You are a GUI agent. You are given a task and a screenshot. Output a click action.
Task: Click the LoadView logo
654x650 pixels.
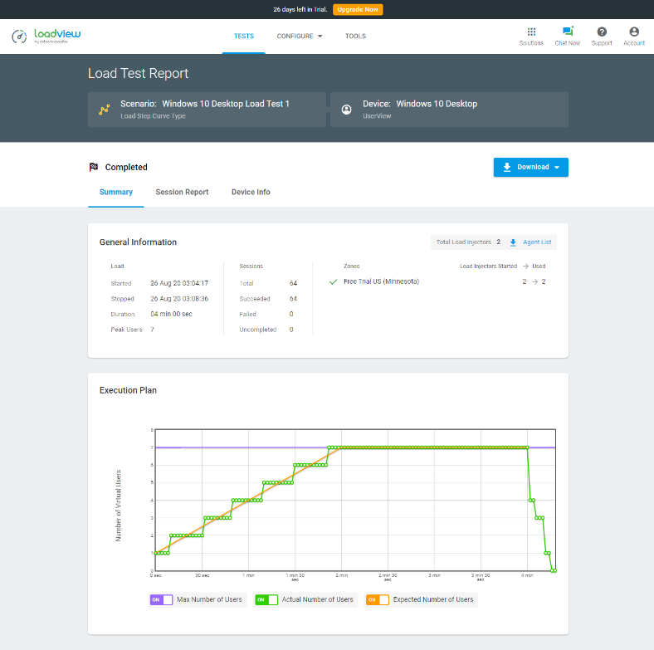tap(46, 37)
